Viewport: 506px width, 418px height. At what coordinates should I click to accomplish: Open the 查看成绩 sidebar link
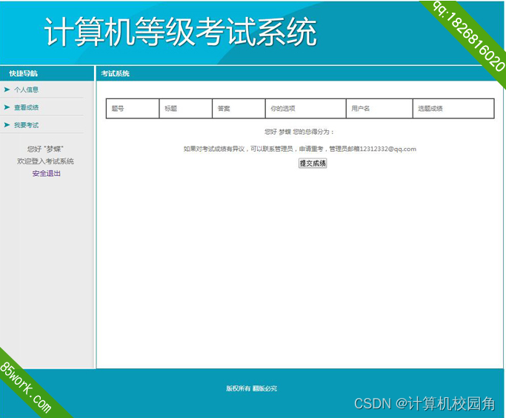(x=26, y=107)
